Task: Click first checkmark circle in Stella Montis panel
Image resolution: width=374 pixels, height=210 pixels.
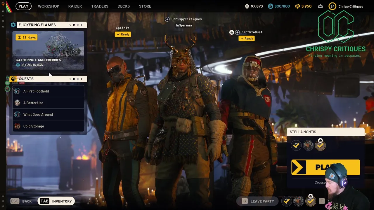Action: point(296,145)
